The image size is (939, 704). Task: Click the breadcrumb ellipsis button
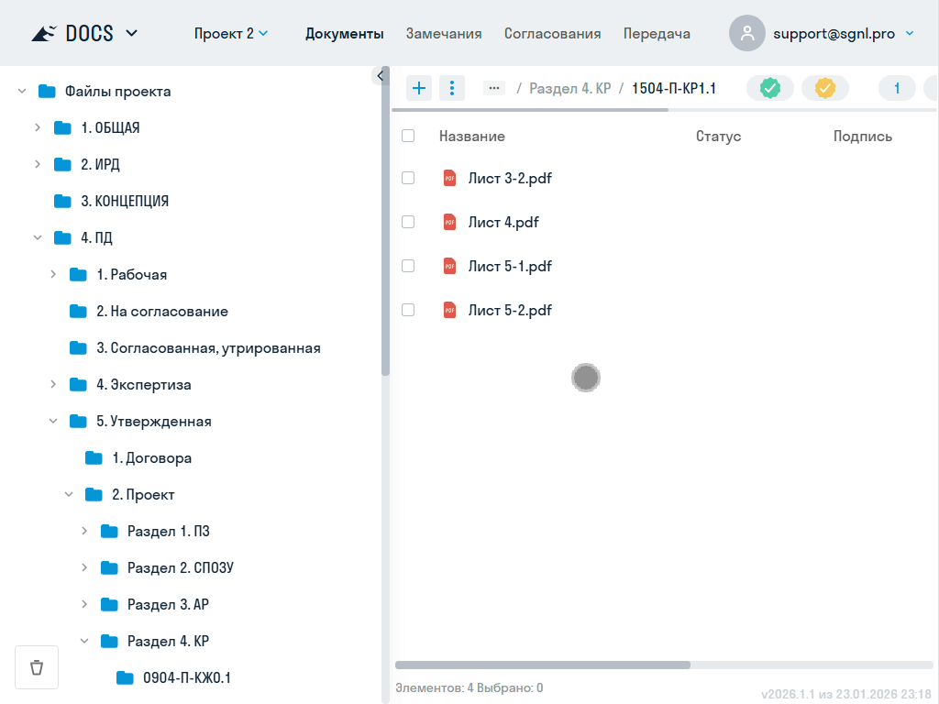coord(494,88)
